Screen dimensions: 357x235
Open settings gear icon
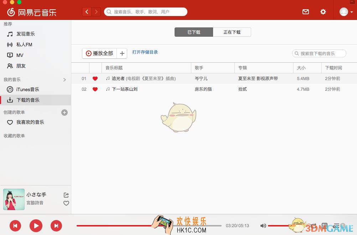point(323,12)
